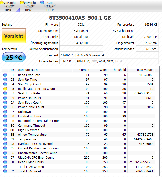Click the Betriebsstunden value 8619 Std.

[x=147, y=49]
